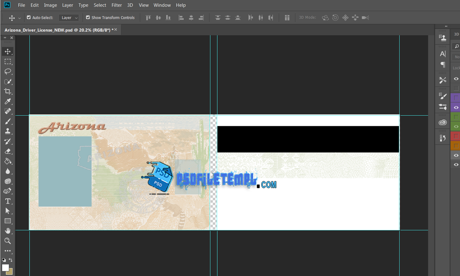Align top edges in options bar
Image resolution: width=460 pixels, height=276 pixels.
click(148, 17)
